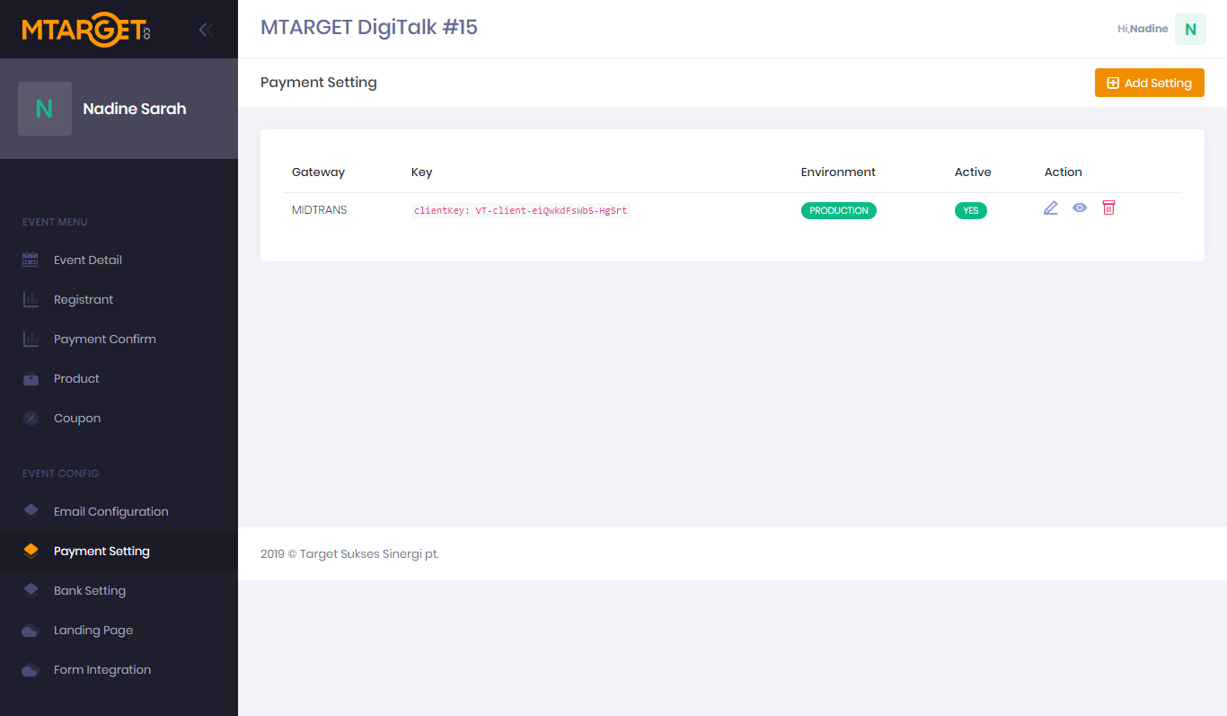This screenshot has width=1227, height=716.
Task: Click the Environment column header
Action: click(838, 172)
